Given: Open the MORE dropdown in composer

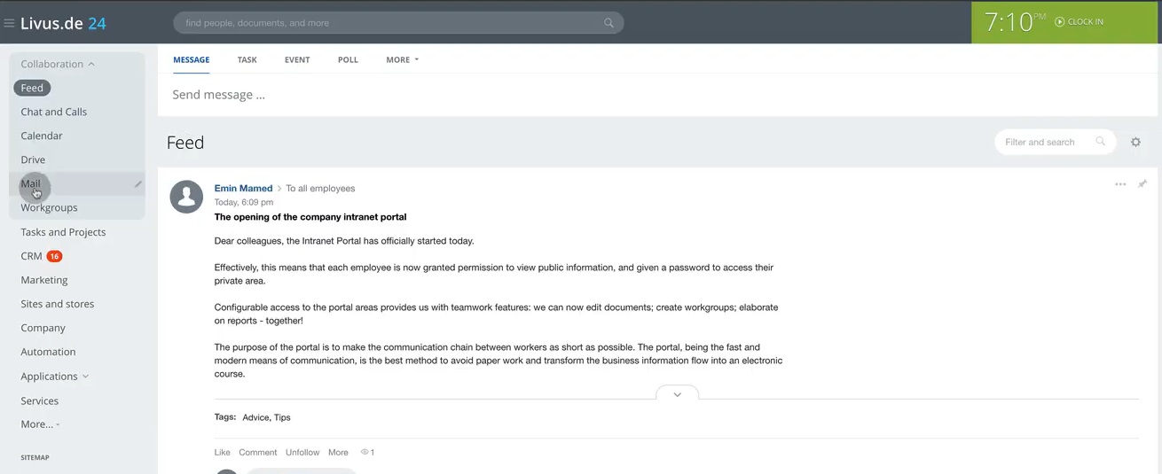Looking at the screenshot, I should pos(402,60).
